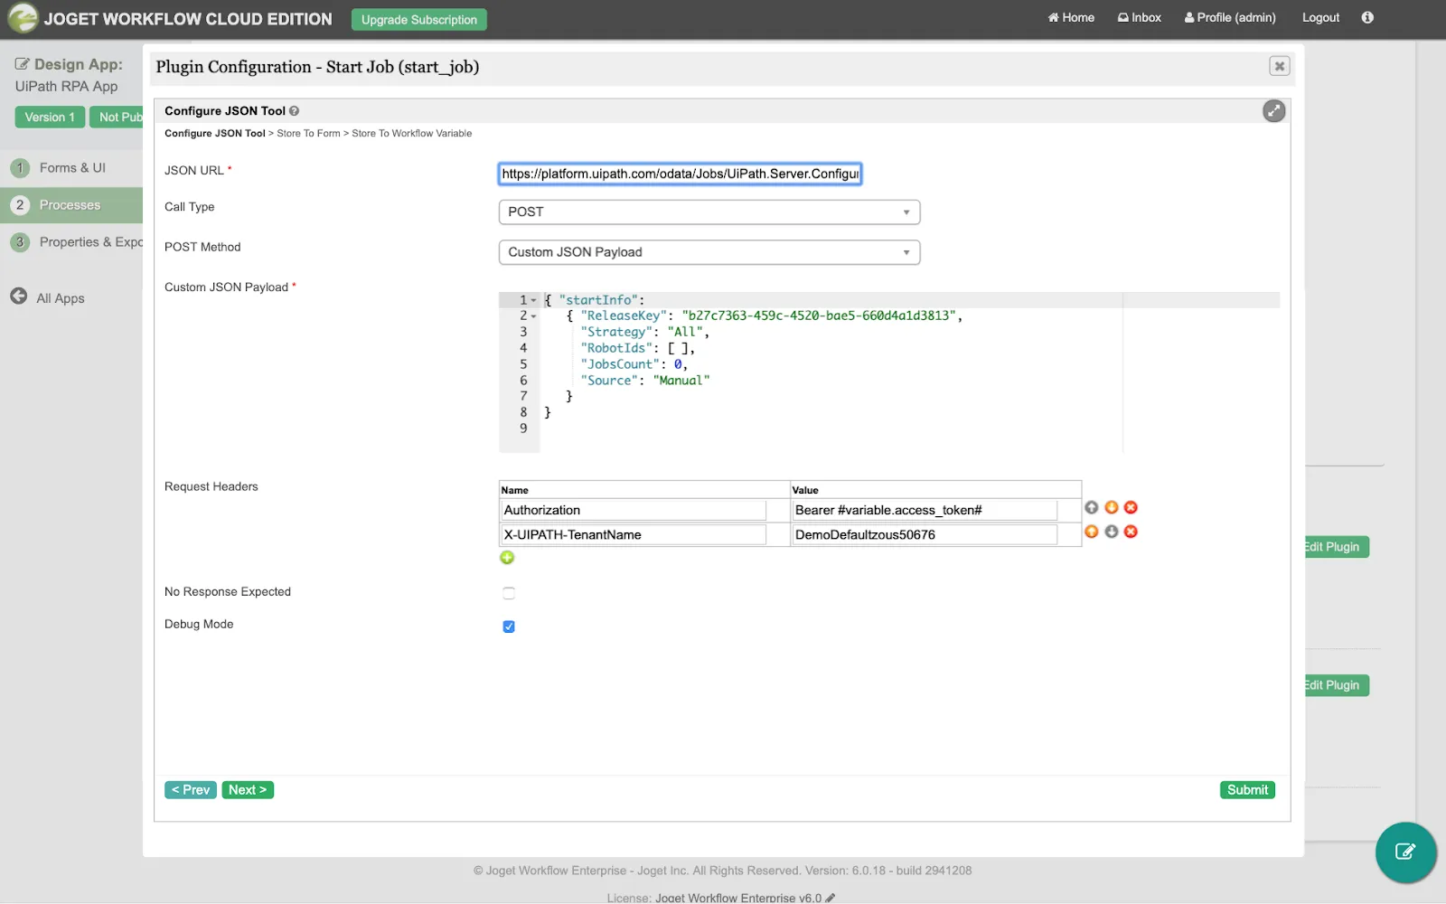This screenshot has width=1446, height=904.
Task: Click the floating edit quick button
Action: 1405,852
